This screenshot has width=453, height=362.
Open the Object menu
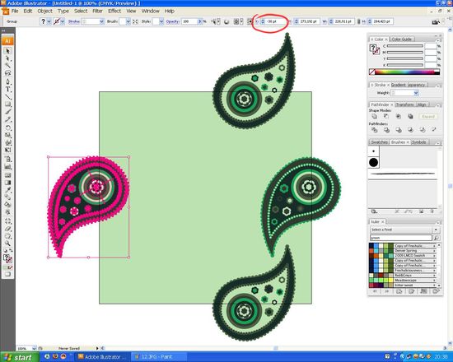(x=44, y=11)
